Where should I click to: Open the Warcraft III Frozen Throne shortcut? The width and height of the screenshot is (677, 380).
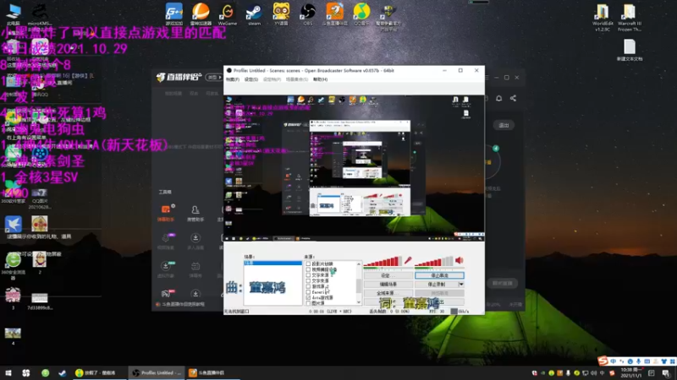pos(629,17)
